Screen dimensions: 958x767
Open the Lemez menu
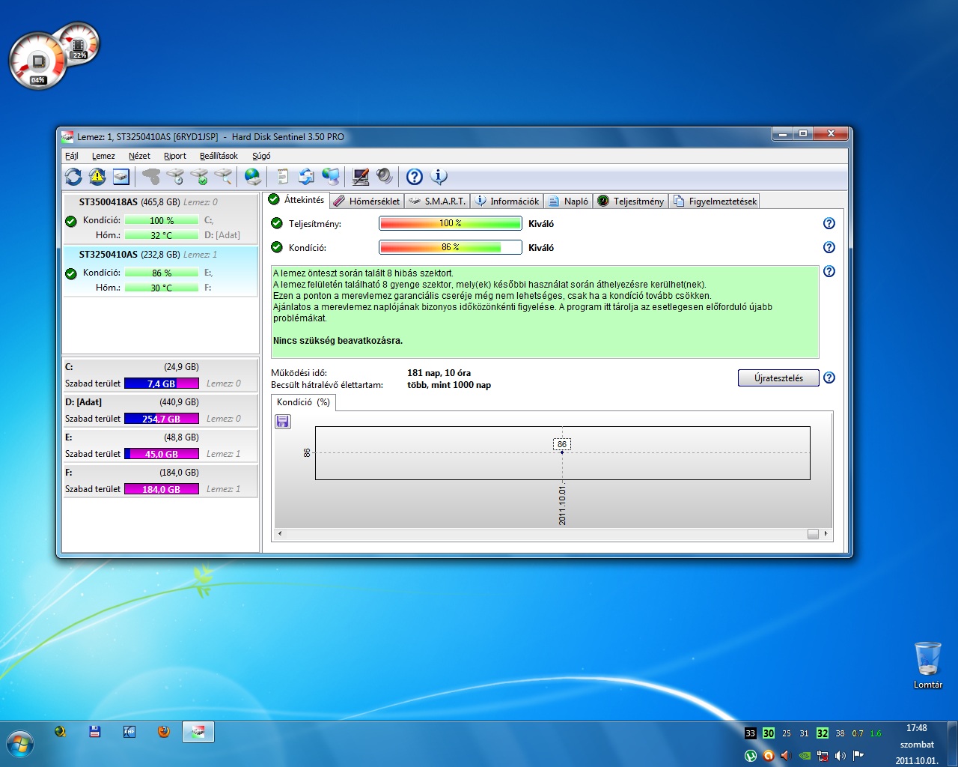pyautogui.click(x=103, y=156)
